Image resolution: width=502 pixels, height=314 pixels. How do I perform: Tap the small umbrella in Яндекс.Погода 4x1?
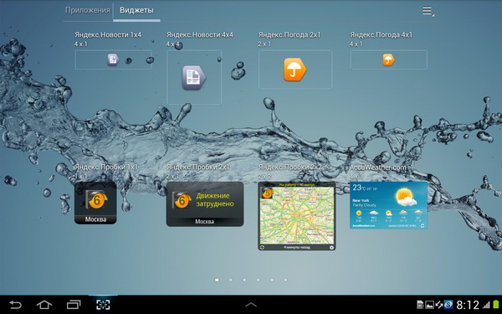point(388,59)
